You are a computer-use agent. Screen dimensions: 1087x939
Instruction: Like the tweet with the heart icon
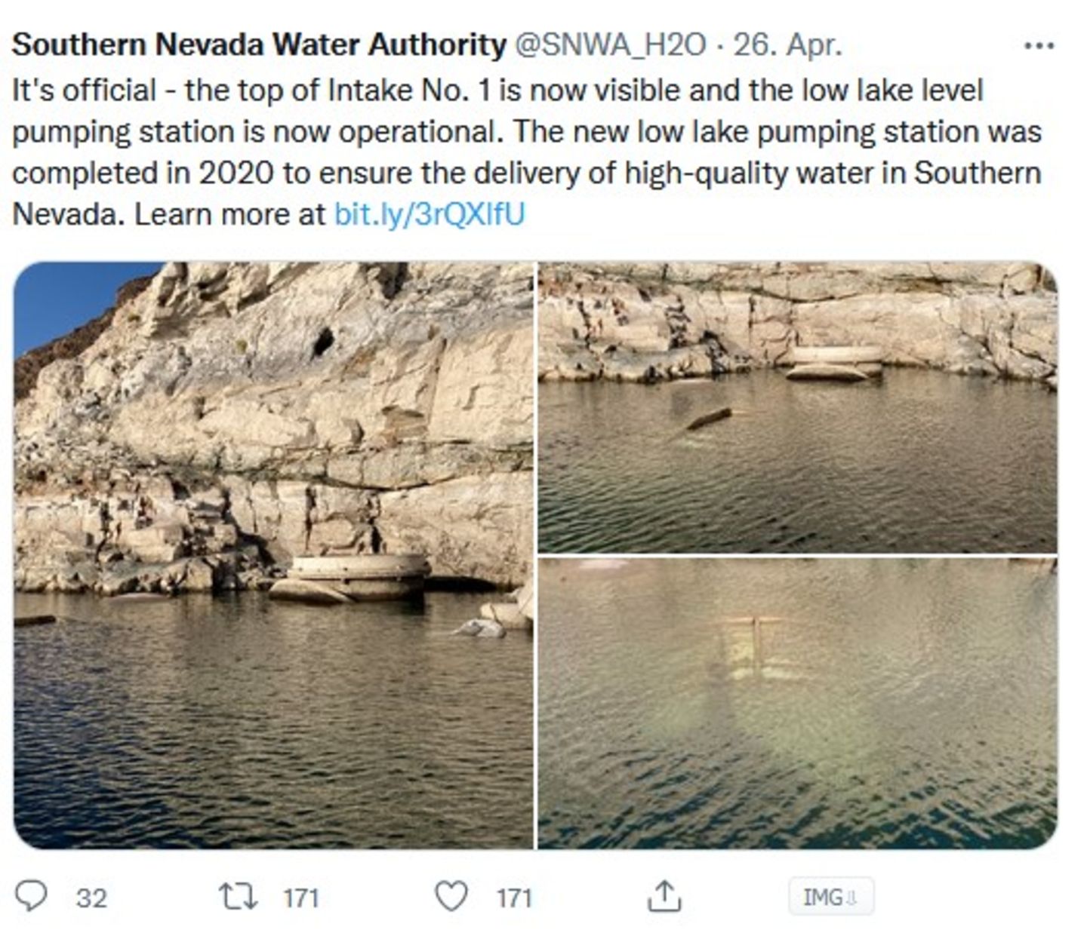(451, 897)
